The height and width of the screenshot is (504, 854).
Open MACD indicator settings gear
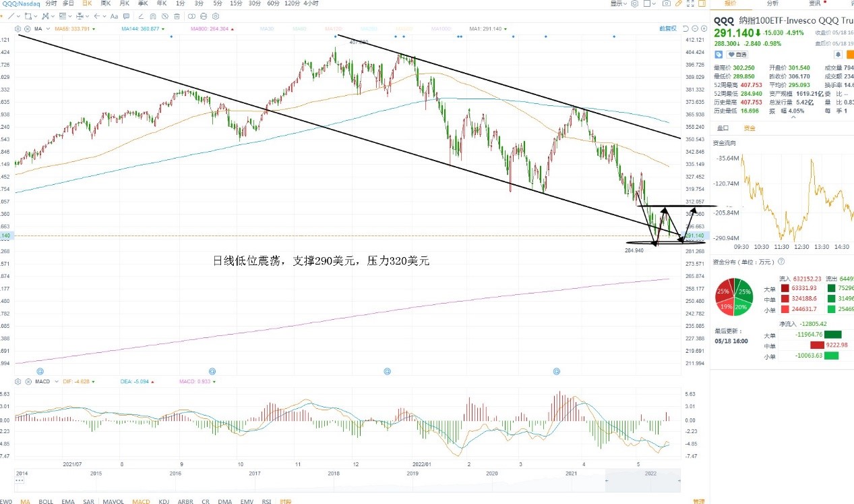point(18,382)
